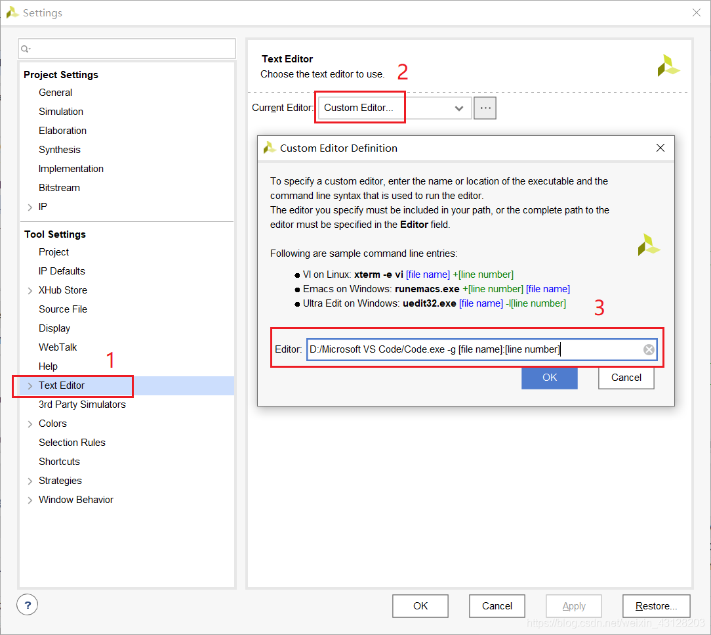Cancel the Custom Editor Definition dialog
This screenshot has height=635, width=711.
coord(626,378)
